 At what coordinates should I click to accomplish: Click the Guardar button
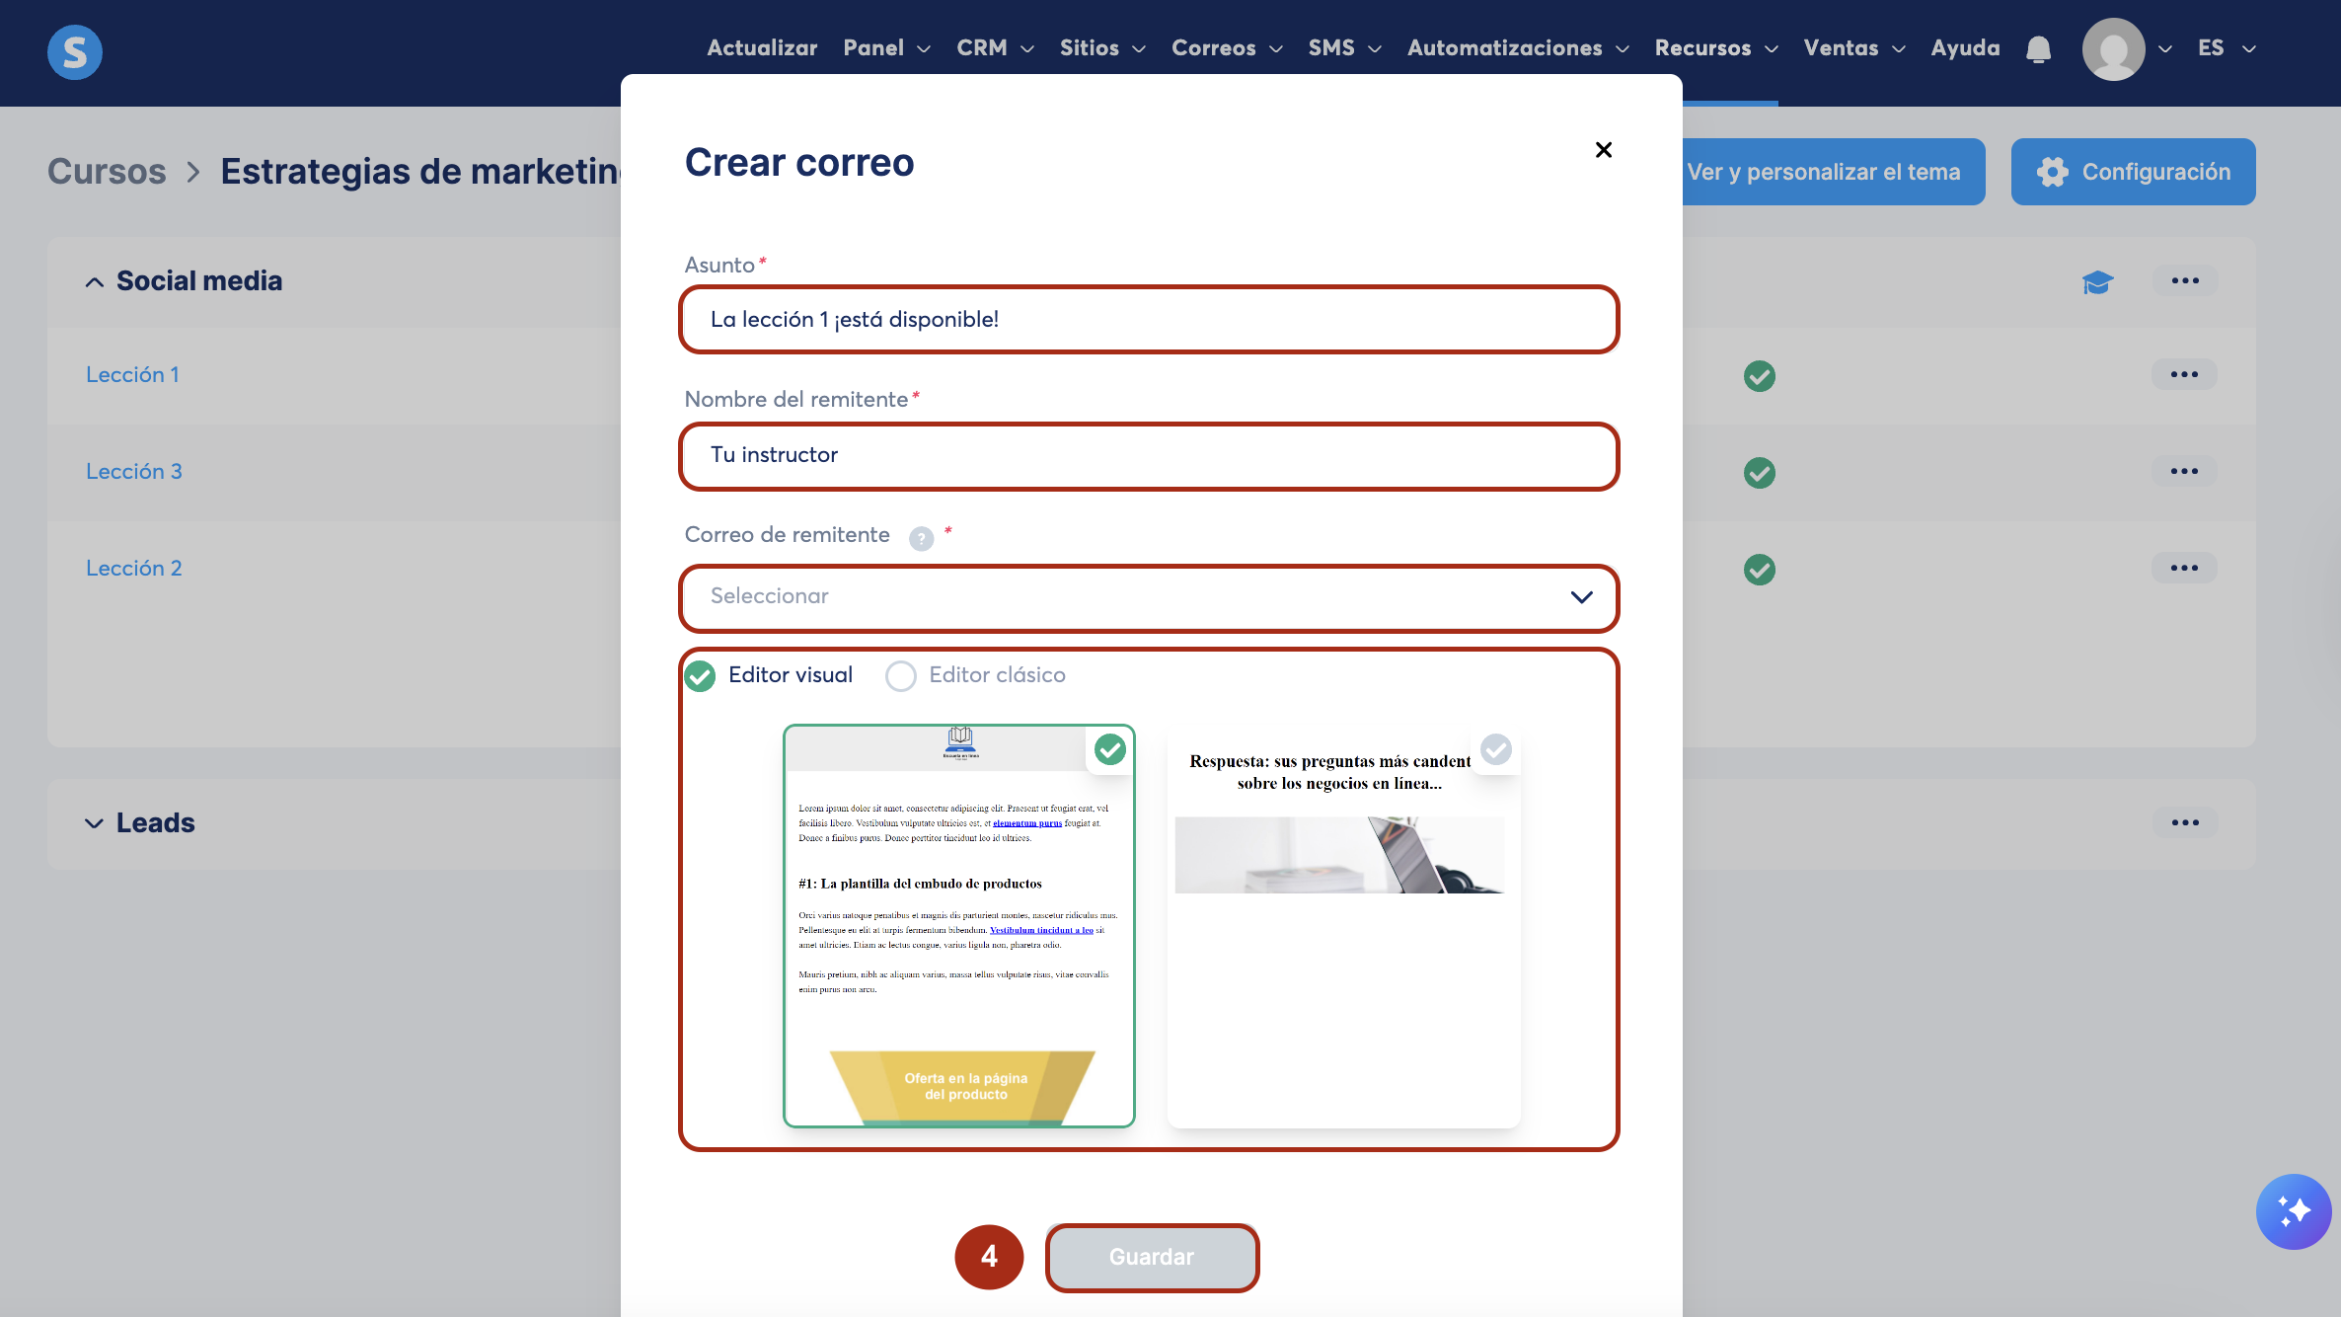(1152, 1257)
